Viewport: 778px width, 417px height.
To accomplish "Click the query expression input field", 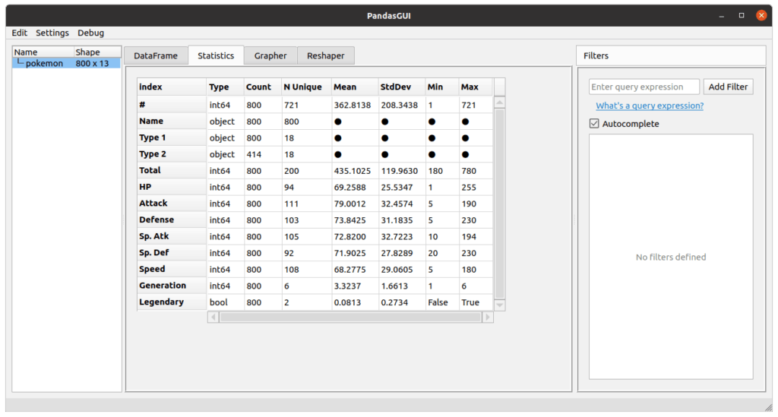I will coord(644,87).
